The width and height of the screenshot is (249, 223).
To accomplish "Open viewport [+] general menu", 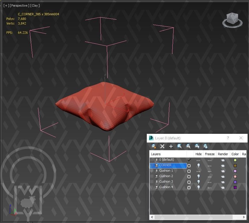I will click(6, 5).
